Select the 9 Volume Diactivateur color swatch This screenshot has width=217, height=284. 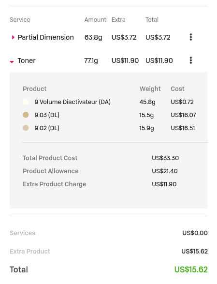click(26, 102)
